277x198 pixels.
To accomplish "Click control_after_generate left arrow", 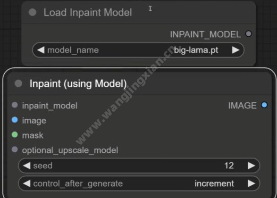I will 27,183.
